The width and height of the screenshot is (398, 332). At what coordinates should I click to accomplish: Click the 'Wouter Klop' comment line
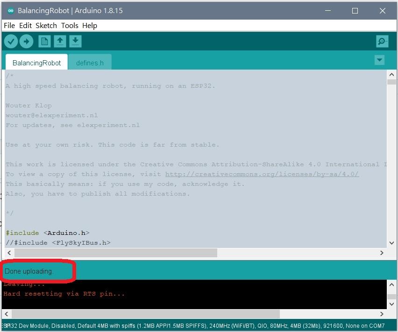[x=28, y=106]
